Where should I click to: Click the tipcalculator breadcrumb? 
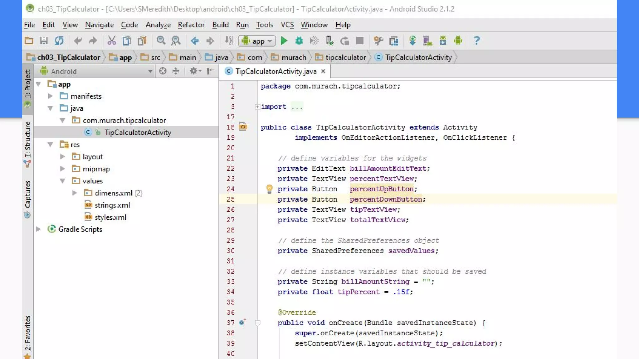point(345,58)
